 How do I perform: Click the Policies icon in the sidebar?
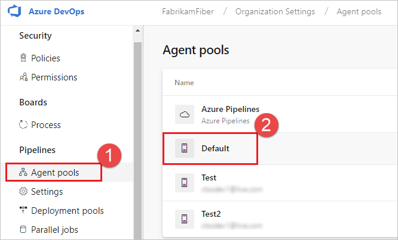point(24,58)
